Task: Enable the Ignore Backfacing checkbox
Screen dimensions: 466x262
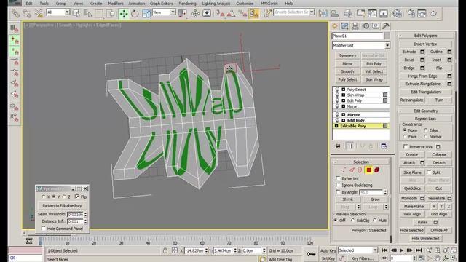Action: pos(338,185)
